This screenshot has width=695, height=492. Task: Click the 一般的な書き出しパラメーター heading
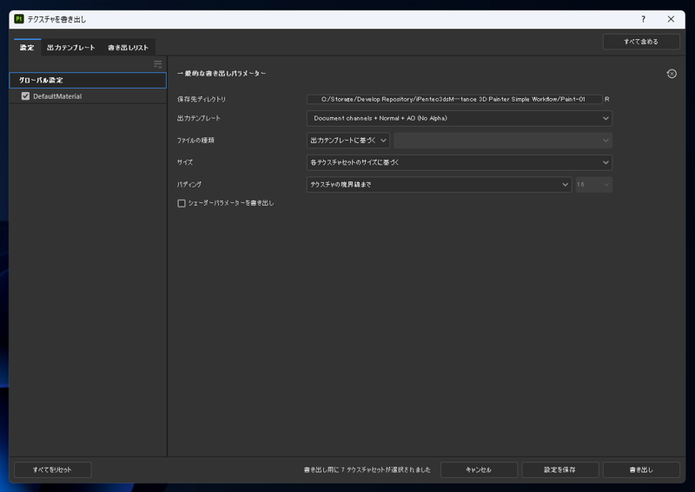coord(222,74)
